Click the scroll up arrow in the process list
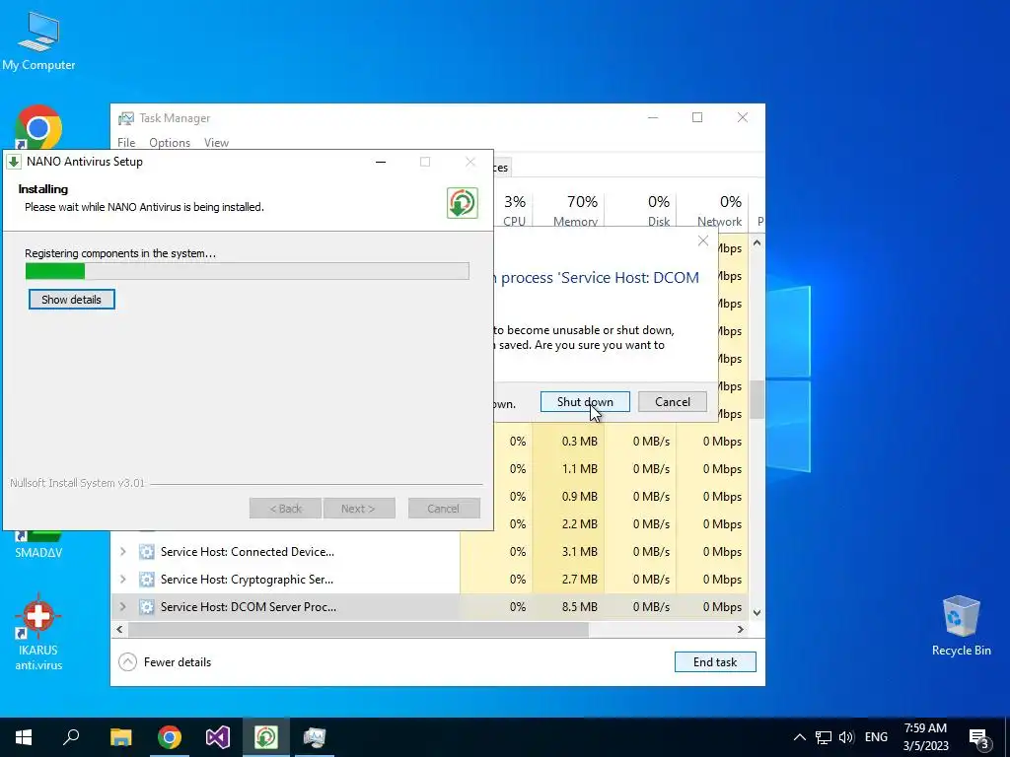 tap(757, 242)
